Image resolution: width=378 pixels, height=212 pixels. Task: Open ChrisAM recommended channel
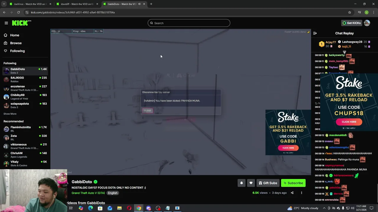point(25,155)
